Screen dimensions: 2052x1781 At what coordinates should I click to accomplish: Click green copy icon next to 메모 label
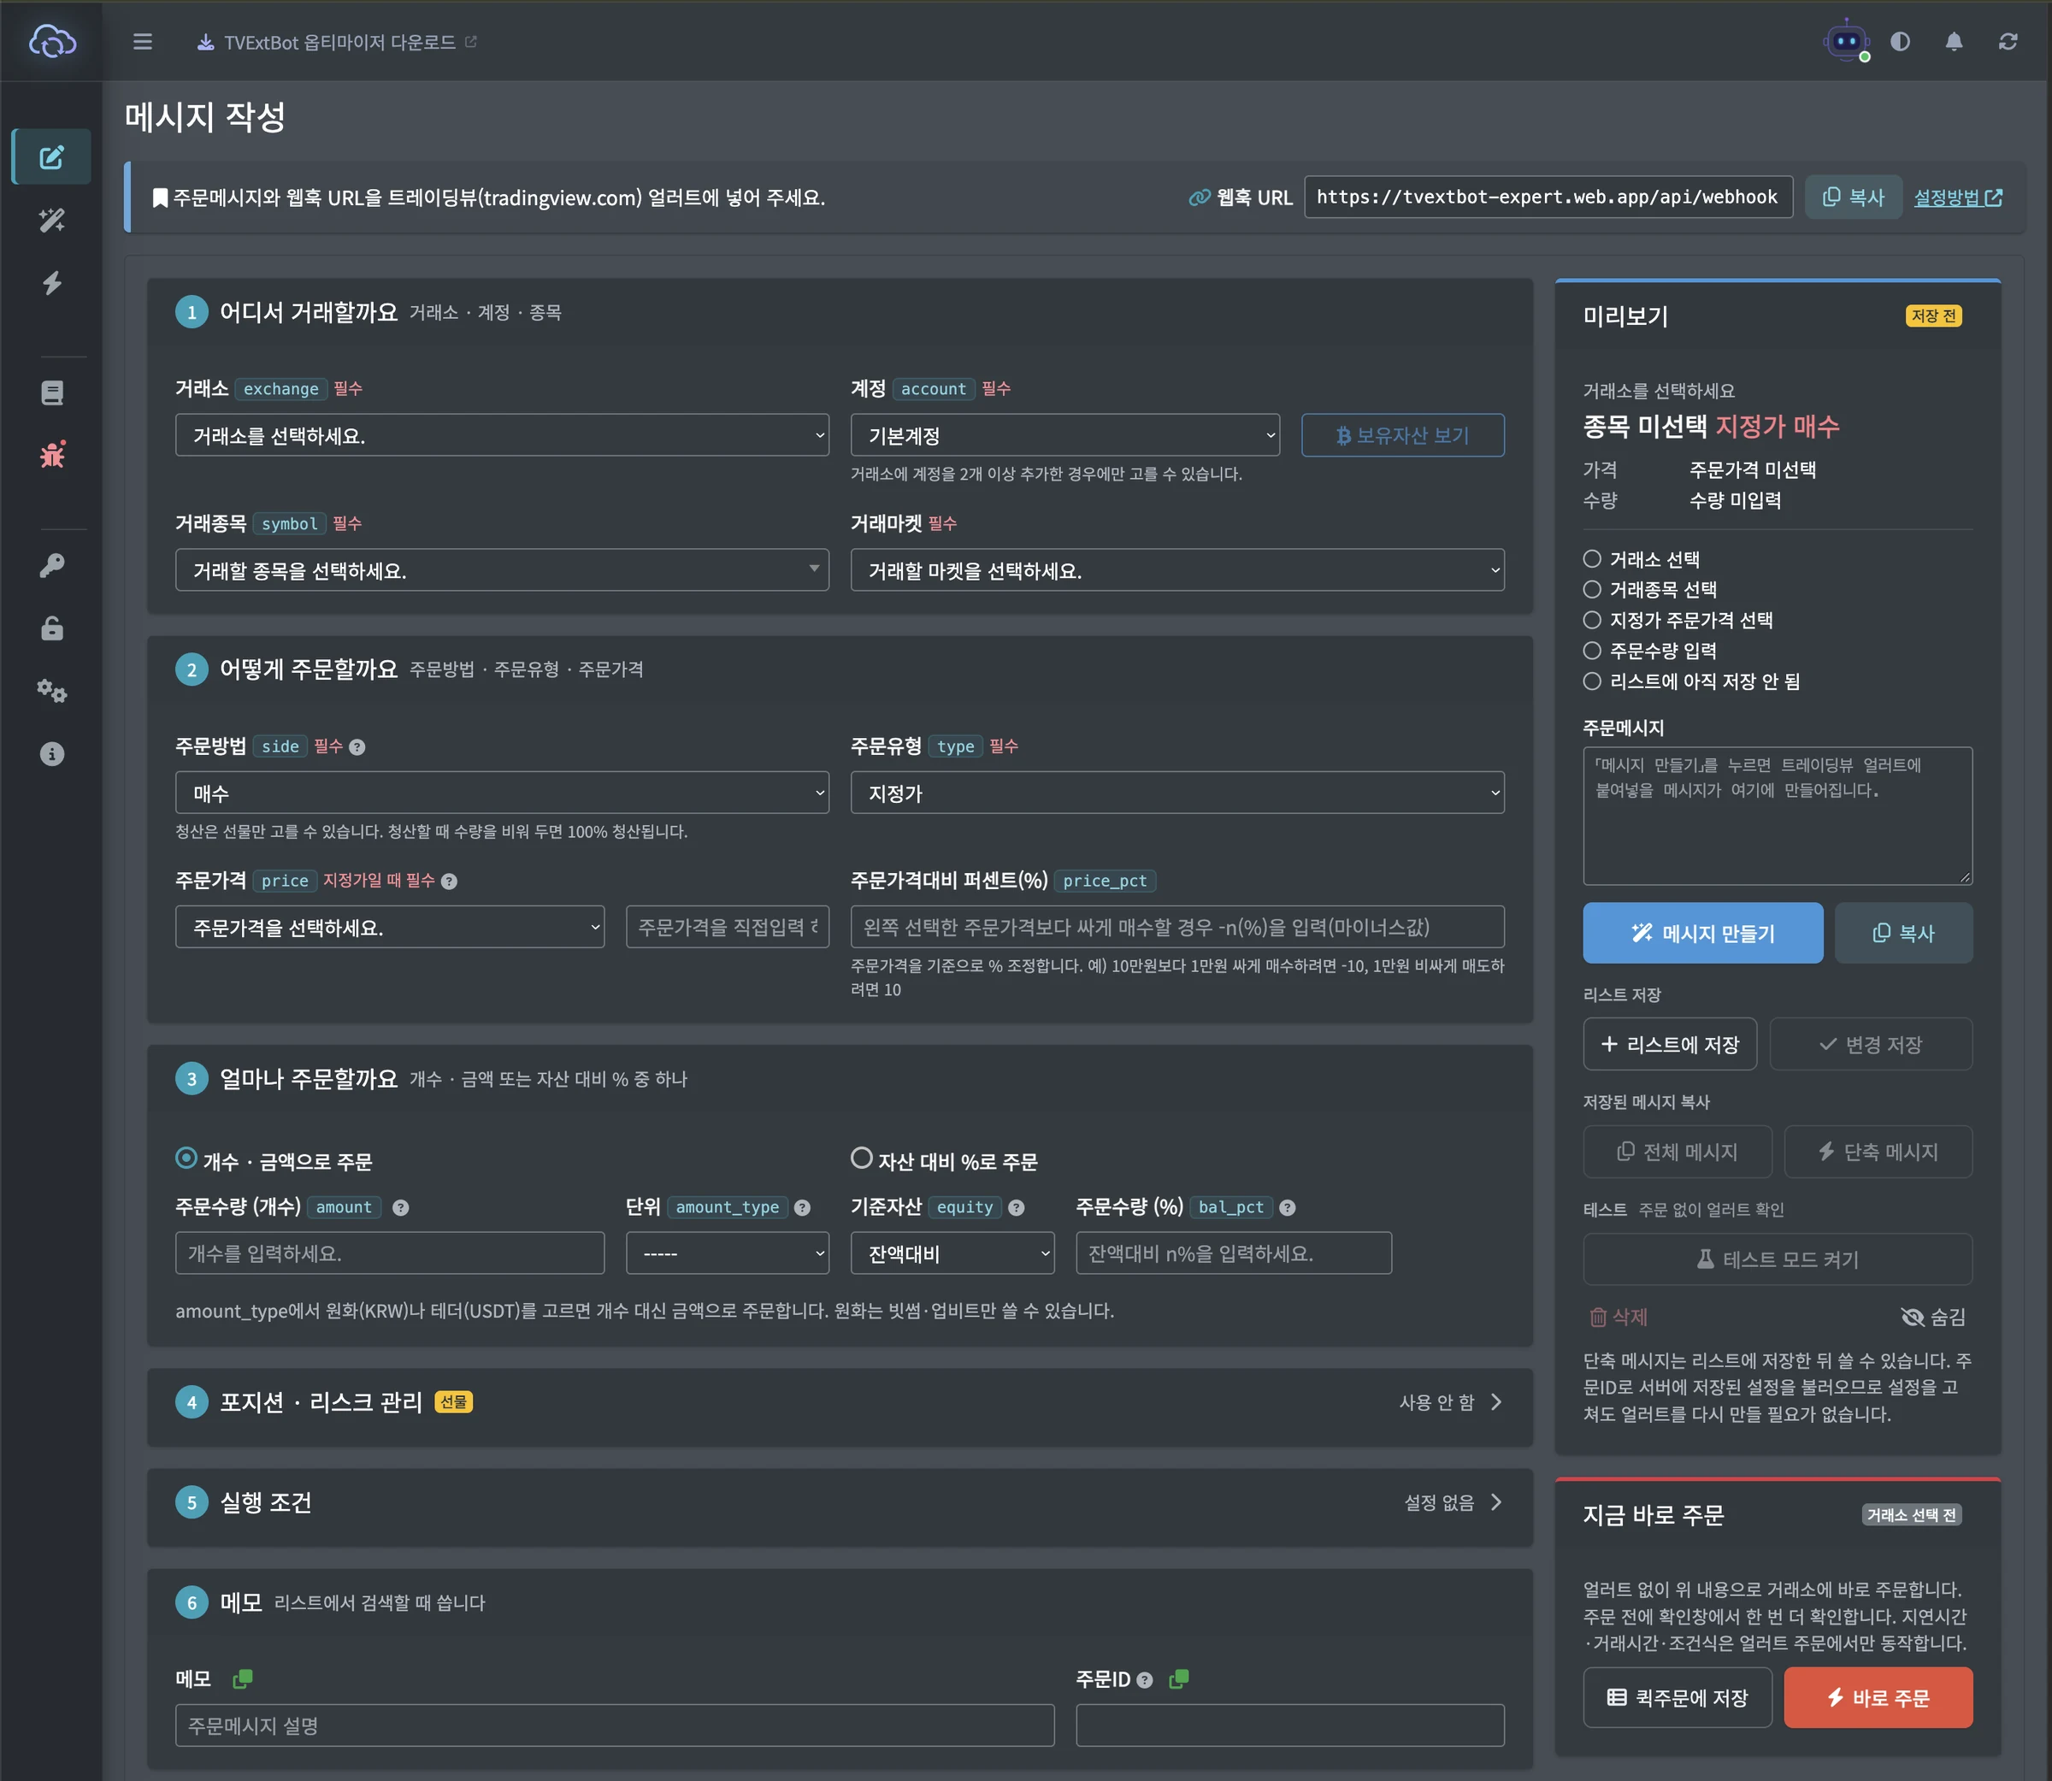[x=241, y=1678]
